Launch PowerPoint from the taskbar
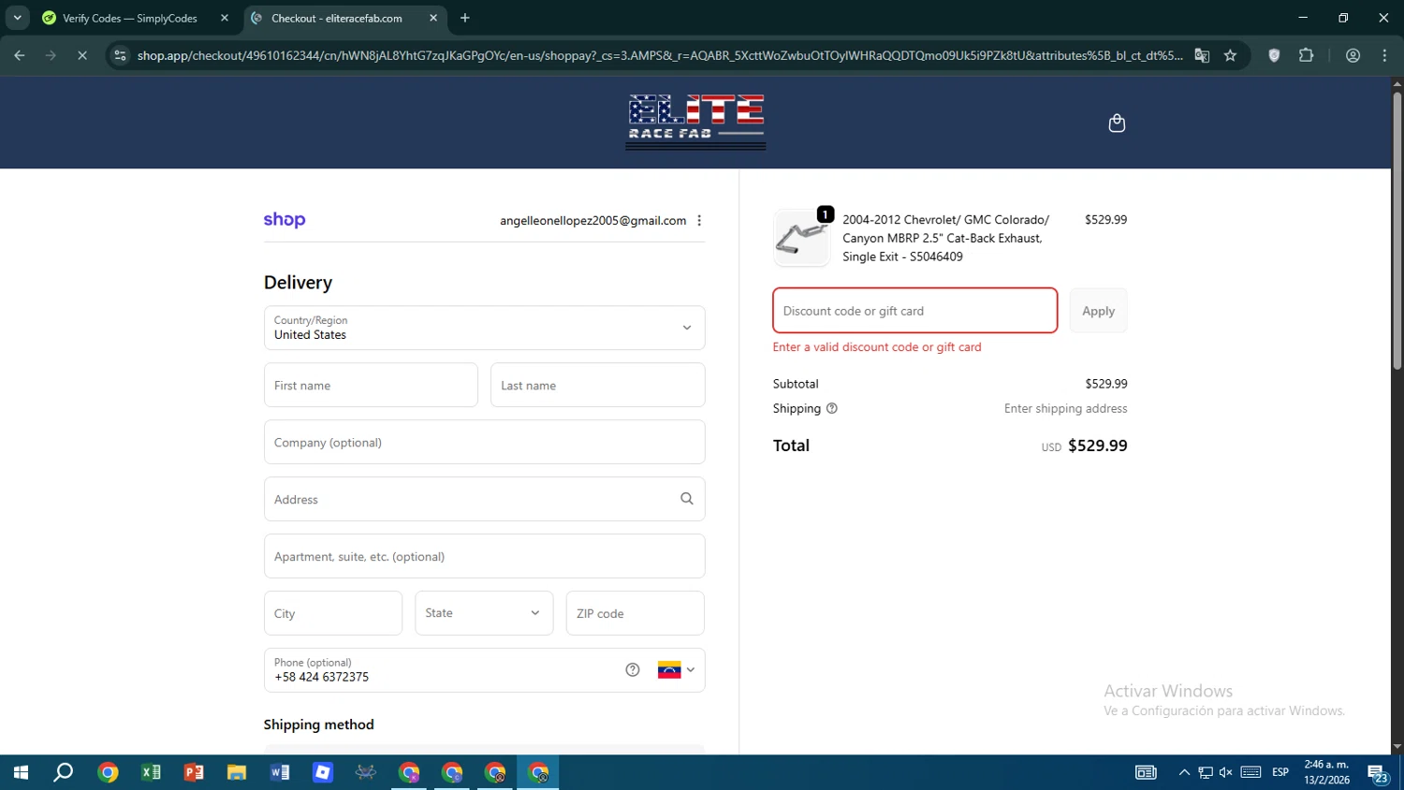The width and height of the screenshot is (1404, 790). (194, 772)
